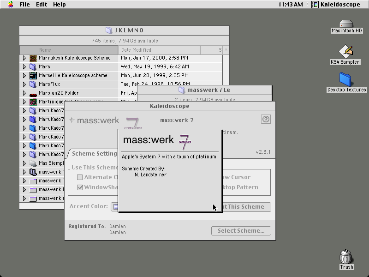
Task: Expand the Marseille Kaleidoscope scheme disclosure triangle
Action: tap(24, 75)
